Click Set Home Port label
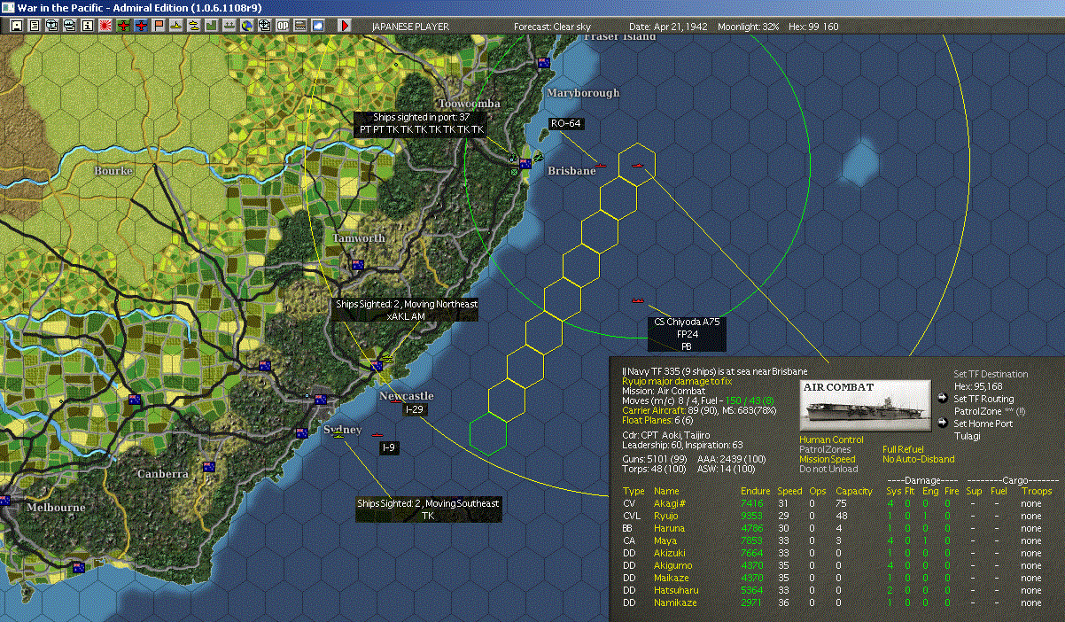 983,424
